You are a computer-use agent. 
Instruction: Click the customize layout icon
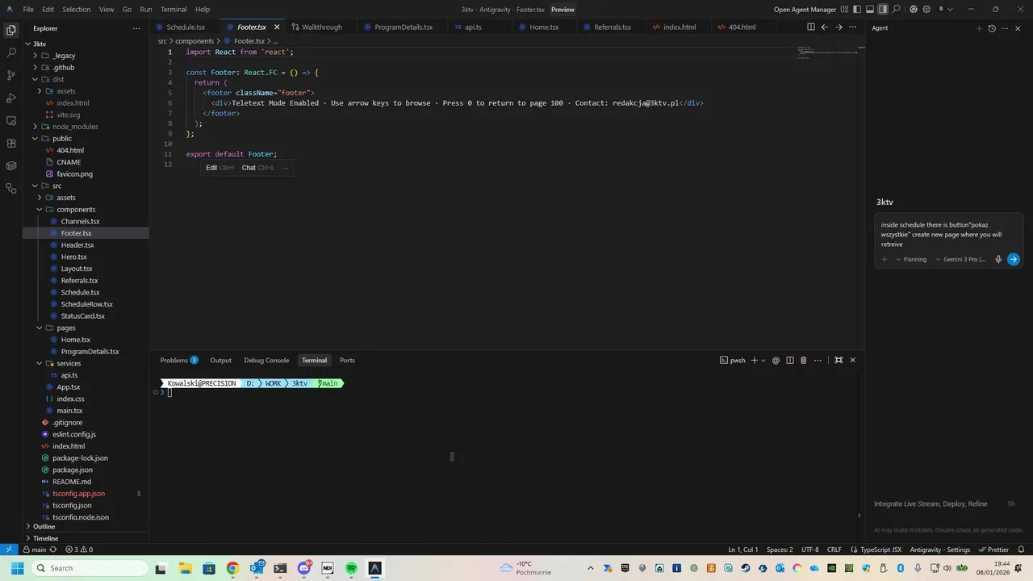(844, 9)
